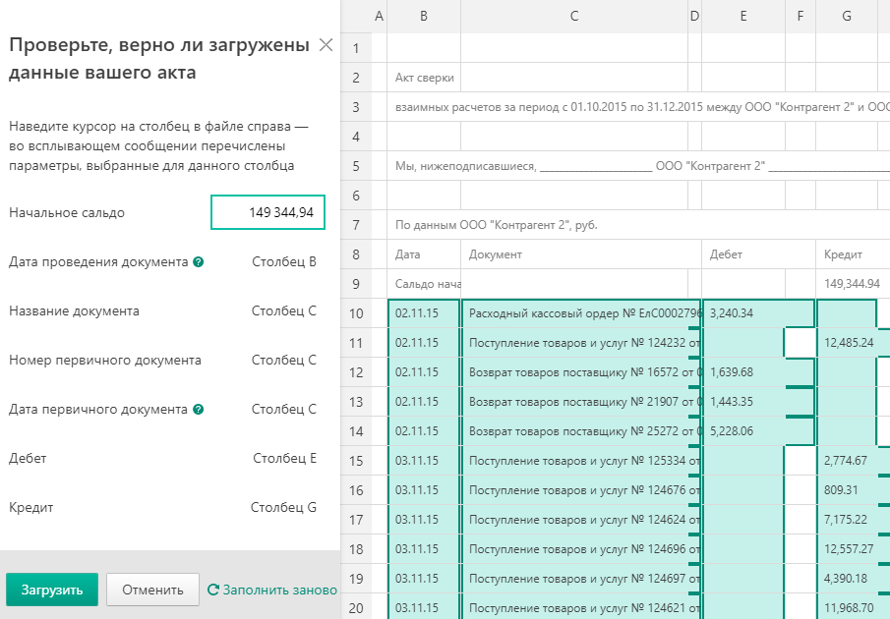890x619 pixels.
Task: Select column header A
Action: pos(380,17)
